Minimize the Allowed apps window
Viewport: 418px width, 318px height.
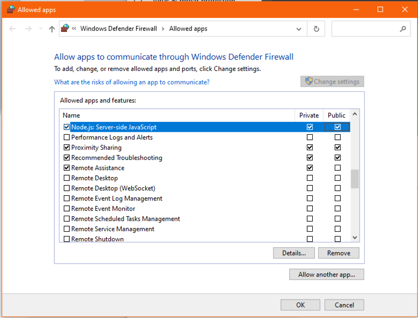(356, 9)
